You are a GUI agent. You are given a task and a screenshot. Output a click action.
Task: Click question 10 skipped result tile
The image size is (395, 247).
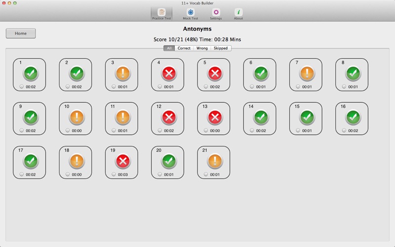[x=76, y=119]
